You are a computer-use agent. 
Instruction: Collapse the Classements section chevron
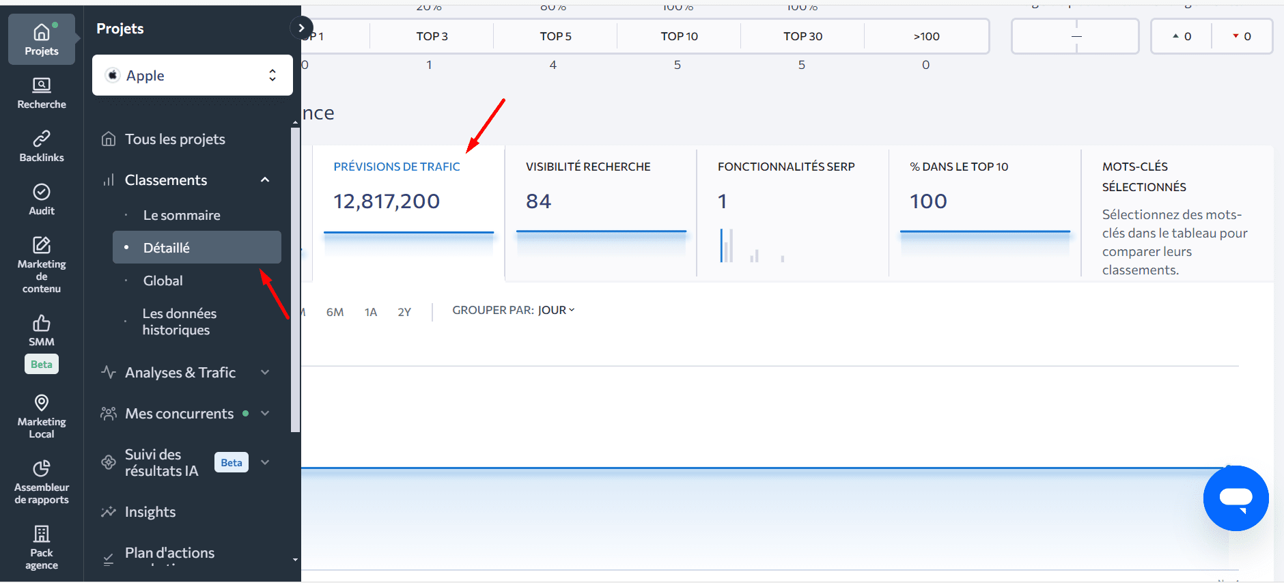(265, 180)
